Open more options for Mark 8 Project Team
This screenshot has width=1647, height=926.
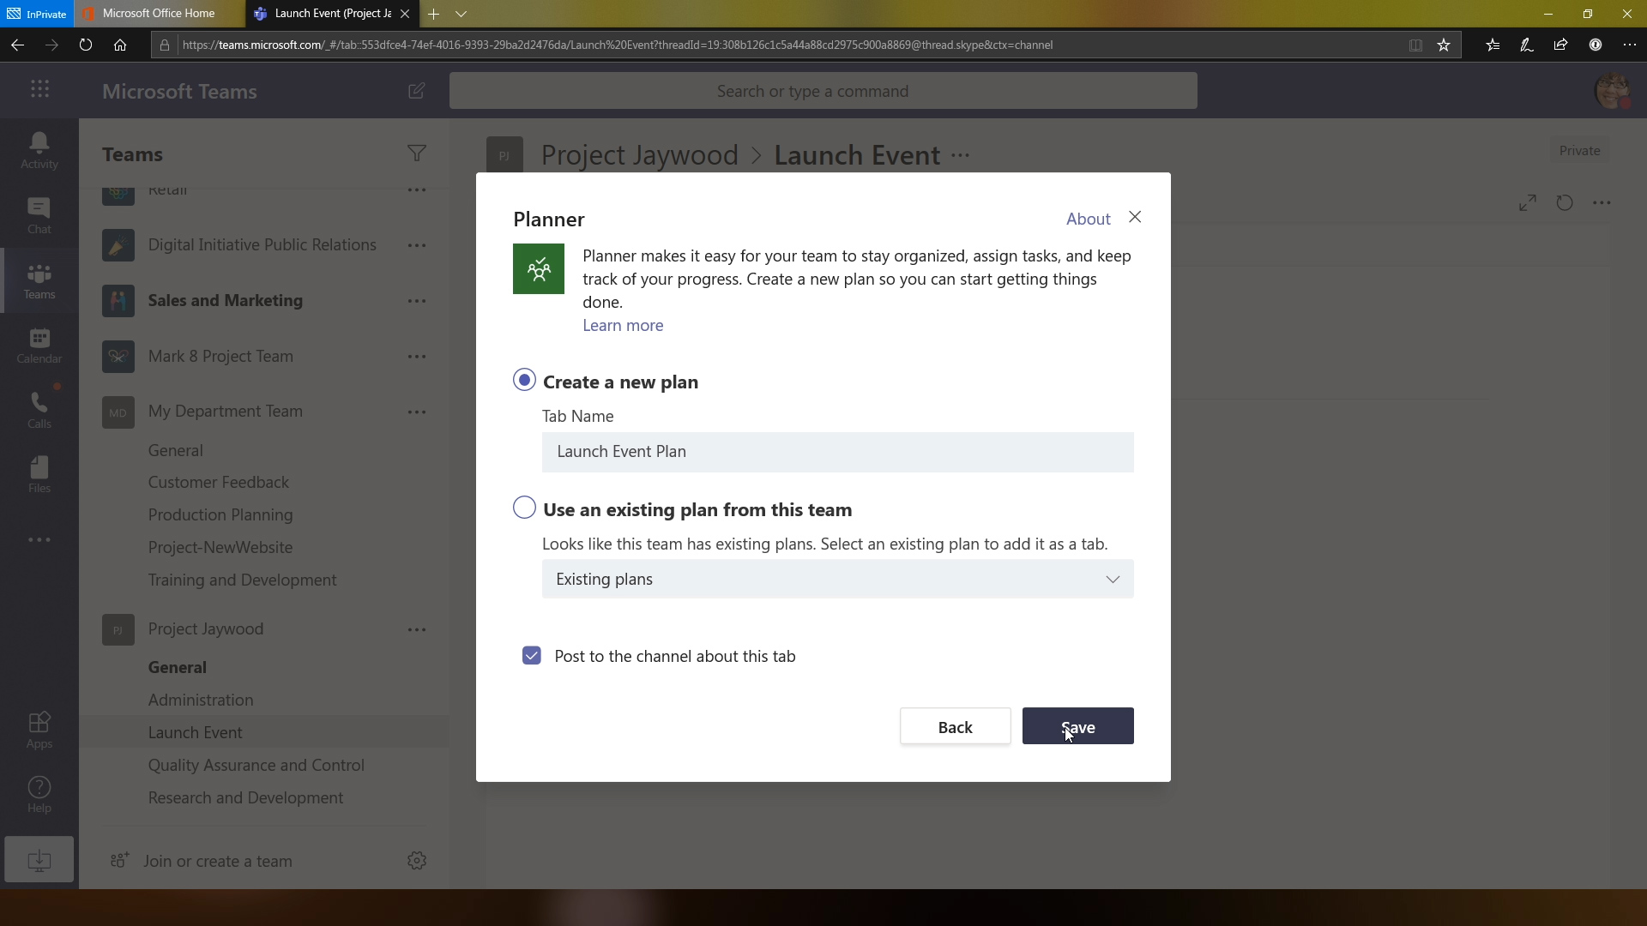[x=417, y=357]
